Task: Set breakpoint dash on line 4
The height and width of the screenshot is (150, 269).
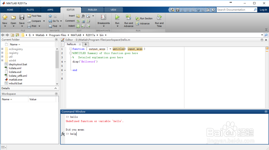Action: click(x=65, y=62)
